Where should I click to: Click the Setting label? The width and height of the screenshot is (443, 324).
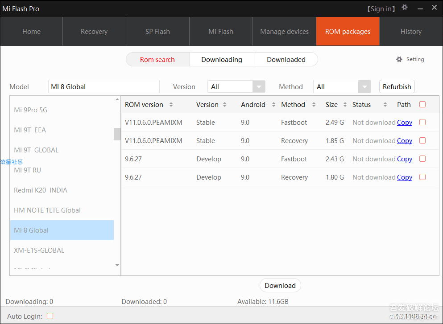[415, 59]
